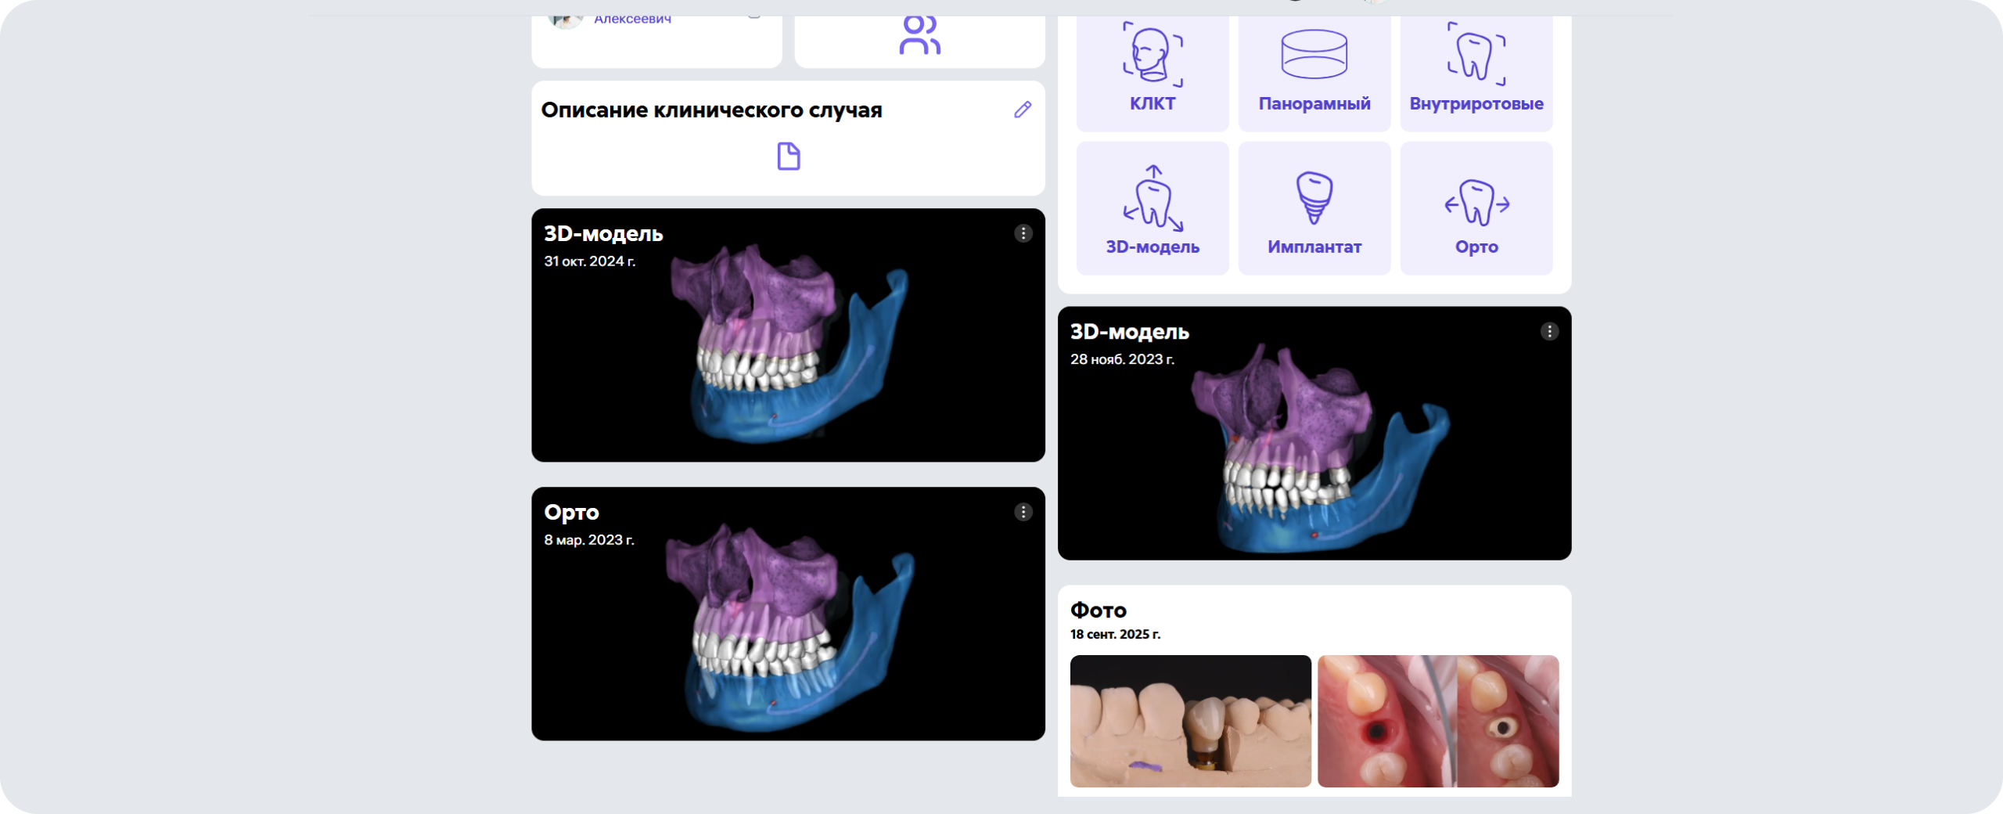Click the people group icon
This screenshot has width=2003, height=814.
click(919, 36)
